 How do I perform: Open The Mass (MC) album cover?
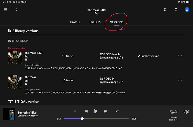click(15, 57)
